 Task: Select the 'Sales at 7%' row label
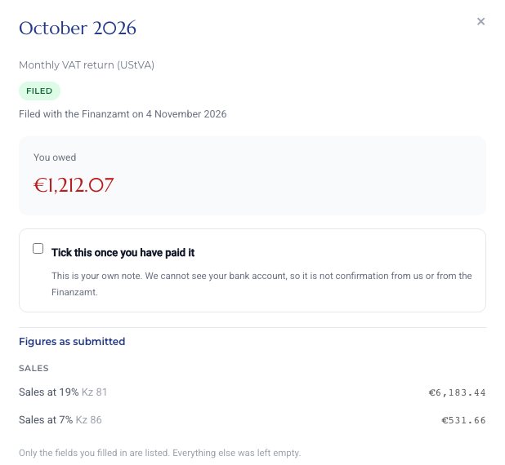pos(46,420)
